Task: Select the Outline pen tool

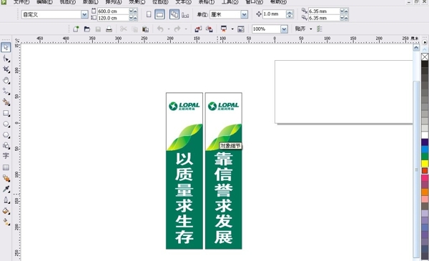Action: [x=6, y=200]
